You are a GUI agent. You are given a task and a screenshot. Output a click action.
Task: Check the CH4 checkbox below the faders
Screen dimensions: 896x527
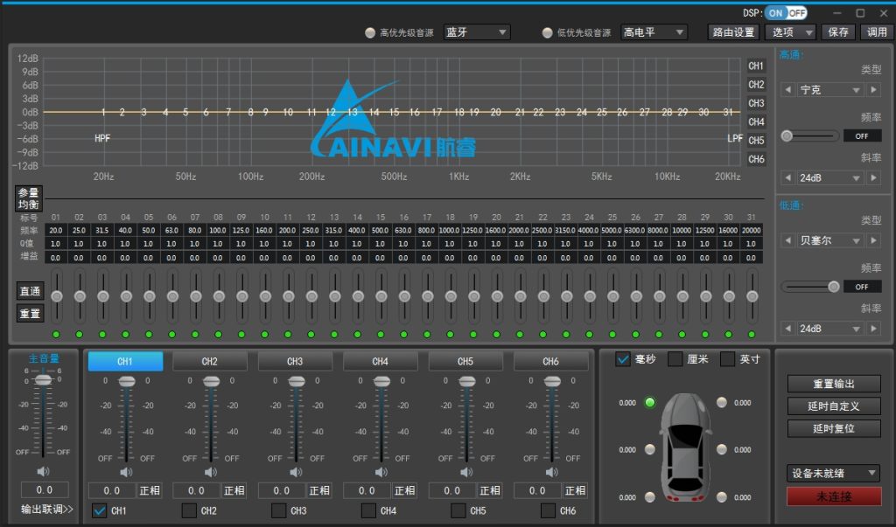[369, 510]
